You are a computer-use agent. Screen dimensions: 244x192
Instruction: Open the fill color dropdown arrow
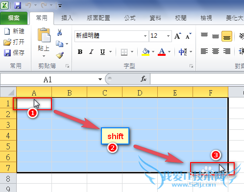click(x=153, y=52)
